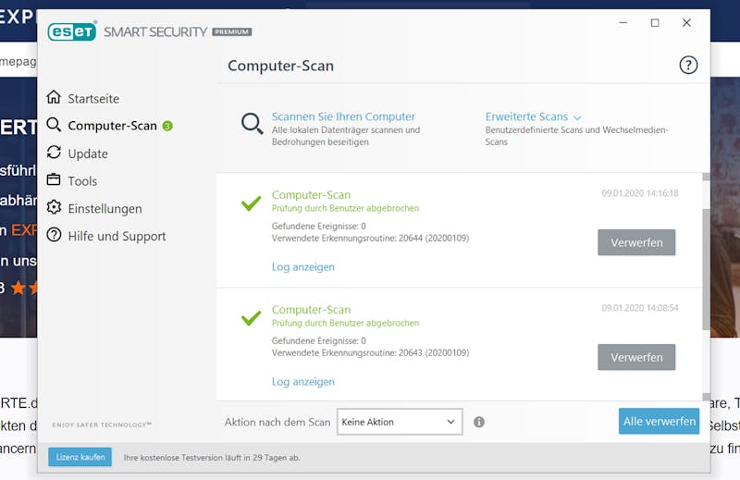Open Aktion nach dem Scan dropdown
740x480 pixels.
point(400,422)
